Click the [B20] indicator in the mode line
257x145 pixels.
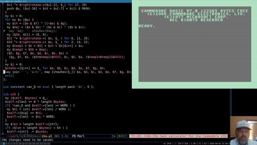coord(121,136)
